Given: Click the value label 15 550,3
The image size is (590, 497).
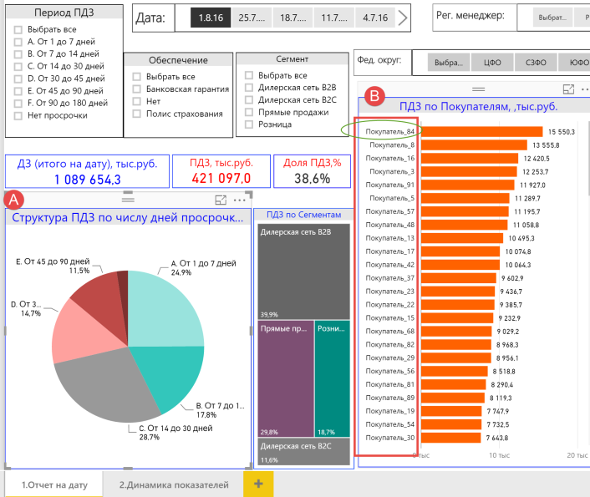Looking at the screenshot, I should 562,132.
